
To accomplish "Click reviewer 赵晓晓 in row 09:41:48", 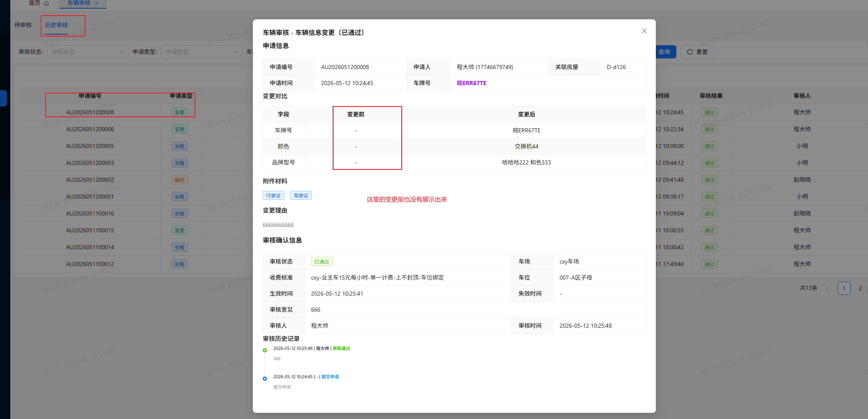I will 802,180.
